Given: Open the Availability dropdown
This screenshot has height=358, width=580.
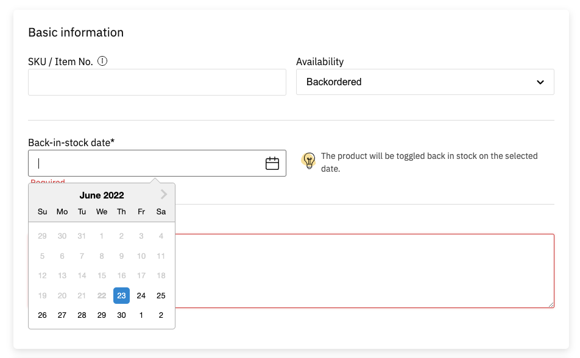Looking at the screenshot, I should click(425, 82).
